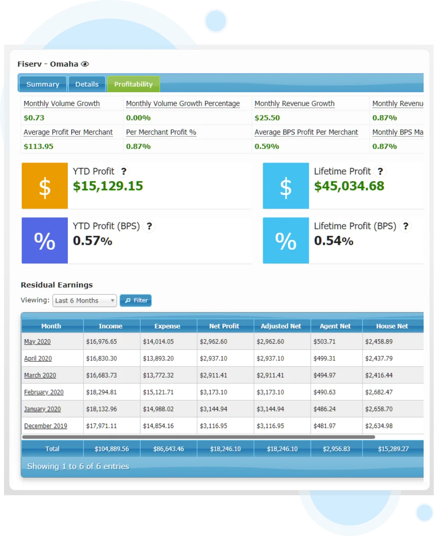Open the December 2019 residuals link
This screenshot has height=536, width=434.
[46, 426]
